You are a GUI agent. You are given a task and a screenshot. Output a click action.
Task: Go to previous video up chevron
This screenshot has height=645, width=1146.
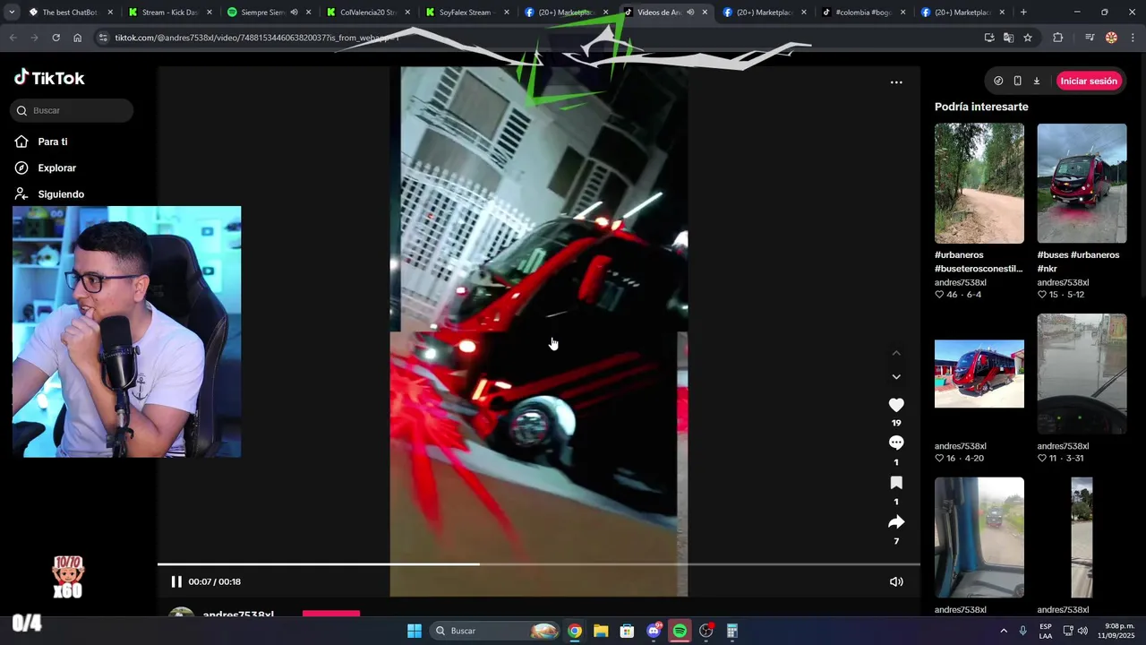pos(896,353)
